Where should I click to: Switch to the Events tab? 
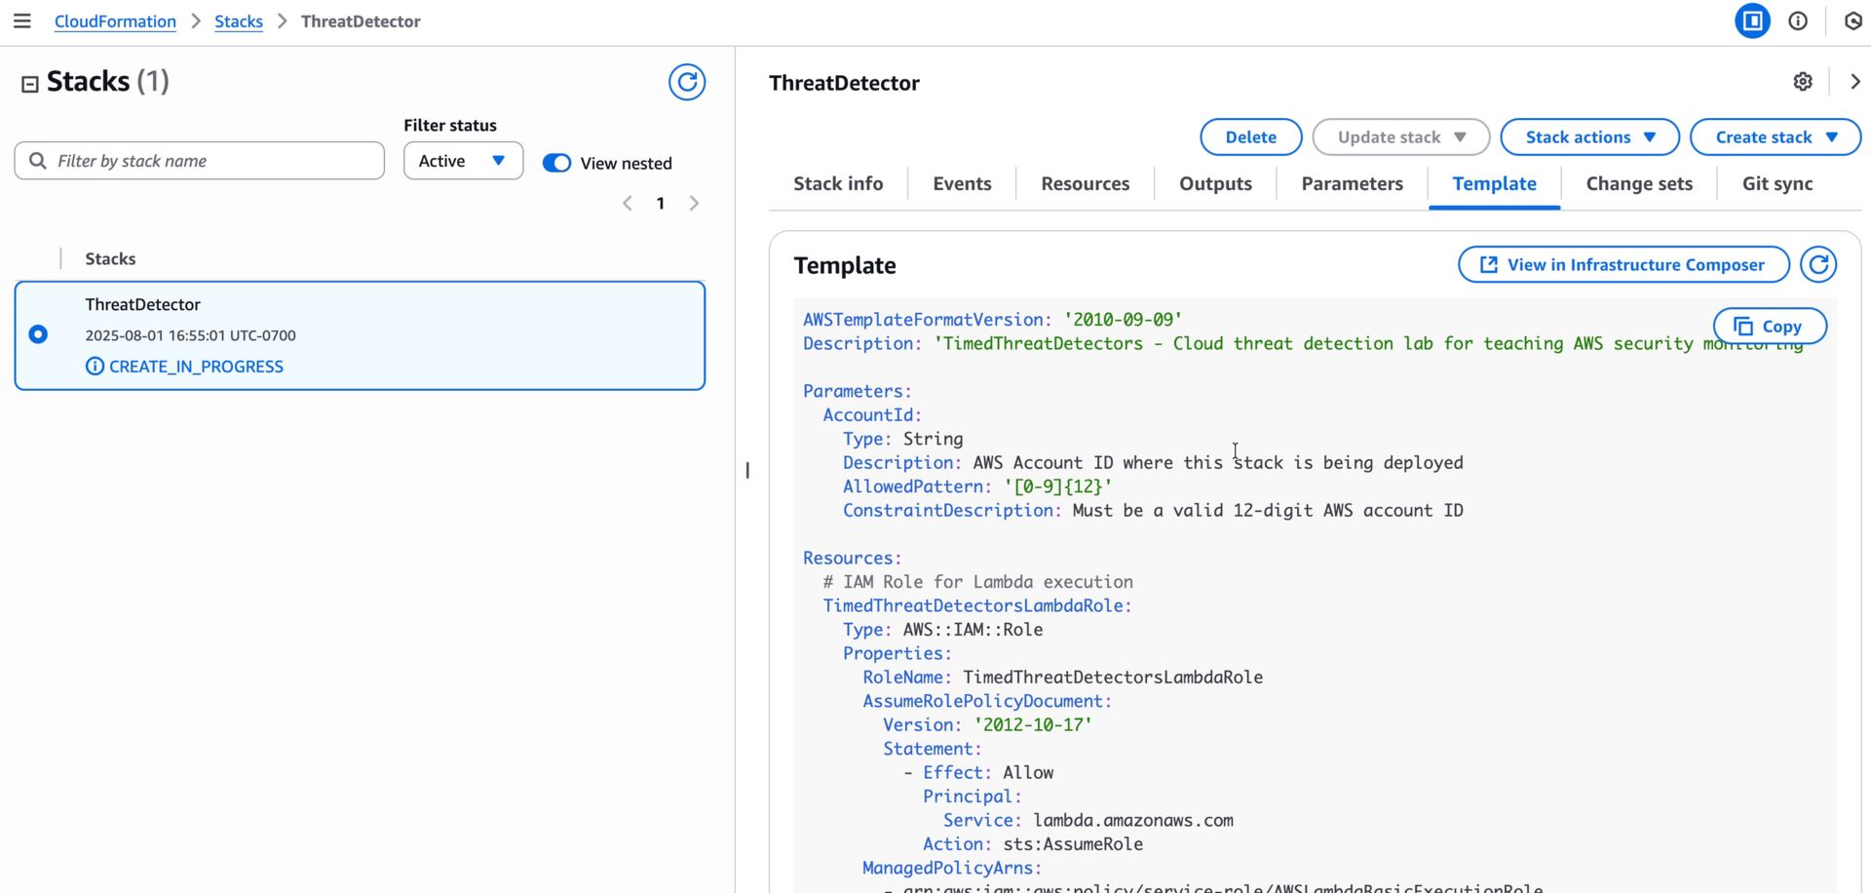pyautogui.click(x=962, y=183)
